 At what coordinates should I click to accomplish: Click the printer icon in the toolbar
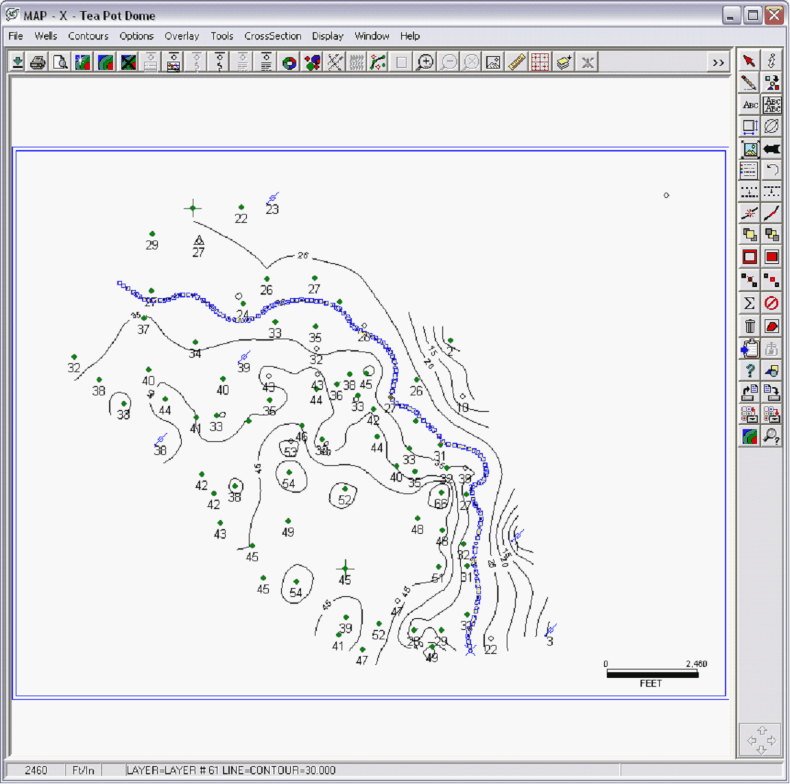click(x=38, y=62)
